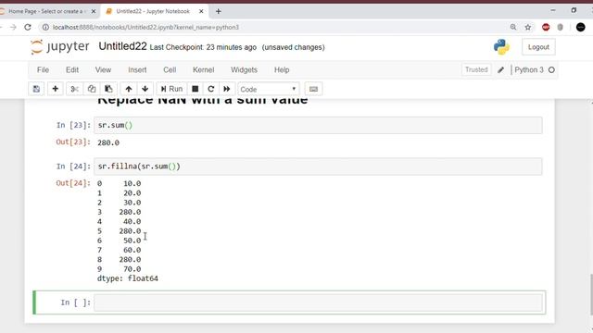Switch to the Untitled22 Jupyter Notebook tab
593x333 pixels.
coord(153,11)
